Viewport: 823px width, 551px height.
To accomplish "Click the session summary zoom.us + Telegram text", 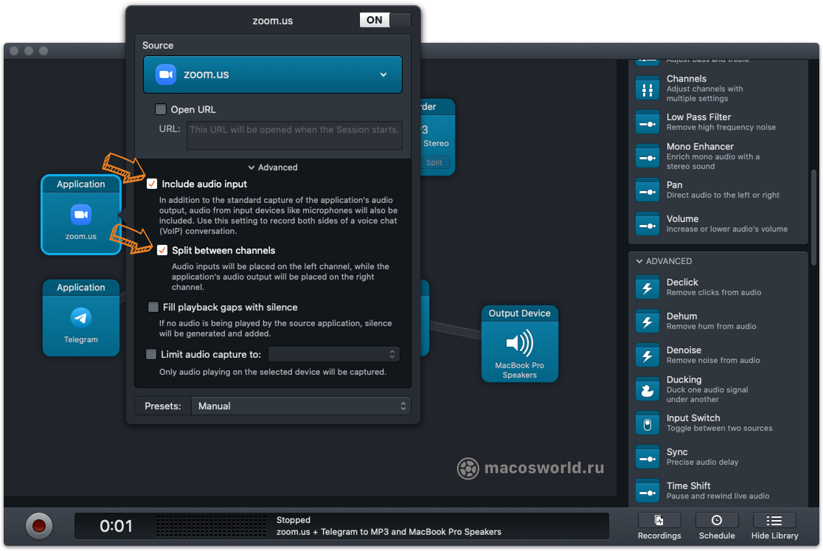I will click(389, 532).
